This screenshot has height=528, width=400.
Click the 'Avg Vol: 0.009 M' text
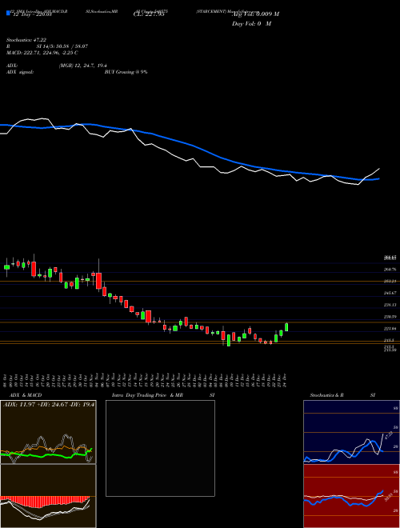[255, 14]
